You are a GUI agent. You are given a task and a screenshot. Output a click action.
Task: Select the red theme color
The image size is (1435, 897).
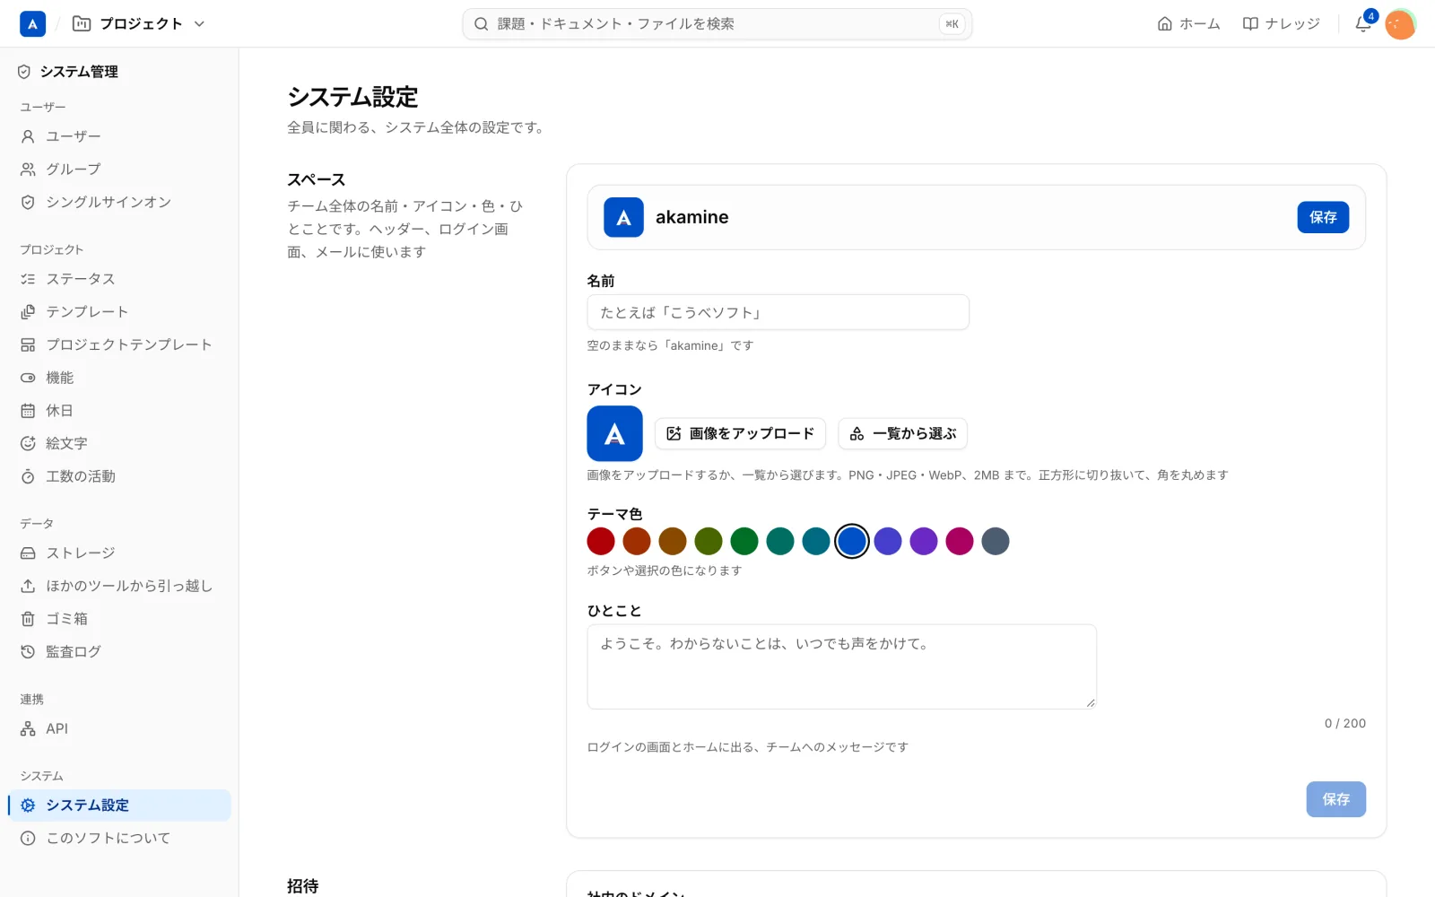point(601,541)
